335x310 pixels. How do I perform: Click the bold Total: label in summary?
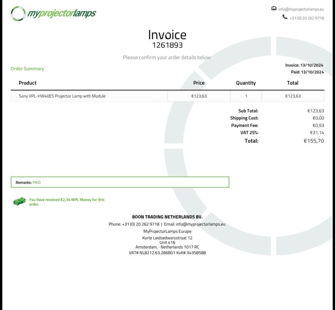[x=252, y=141]
